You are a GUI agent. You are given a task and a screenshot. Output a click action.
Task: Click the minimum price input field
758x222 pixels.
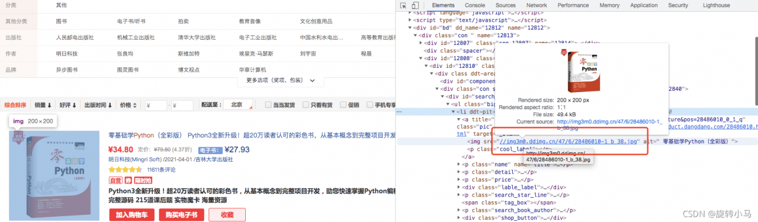pos(156,106)
